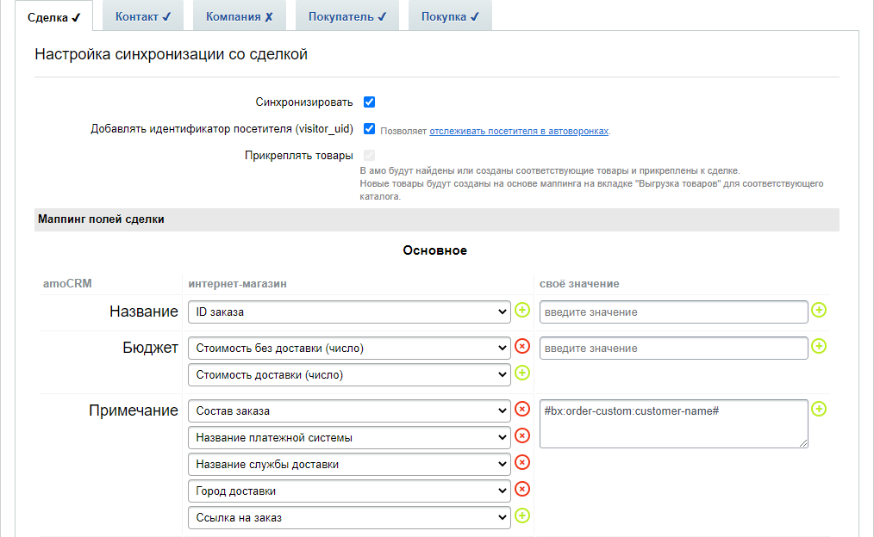Remove Стоимость без доставки mapping
Image resolution: width=874 pixels, height=537 pixels.
tap(522, 346)
